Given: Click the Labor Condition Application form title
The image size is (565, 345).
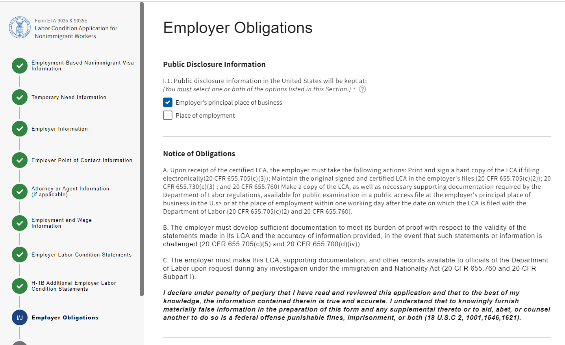Looking at the screenshot, I should point(76,32).
